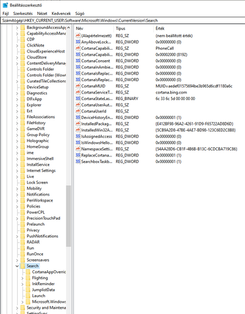
Task: Click the value cortana.bing.com
Action: pos(171,92)
